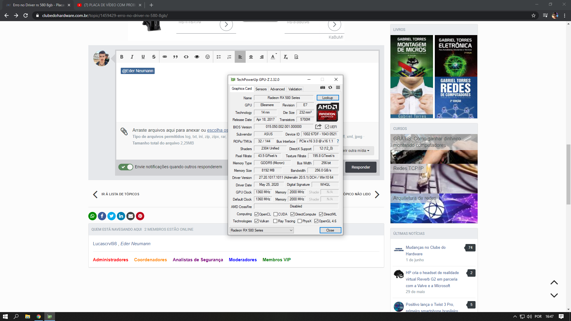Open the Radeon RX 580 Series dropdown
571x321 pixels.
click(262, 230)
